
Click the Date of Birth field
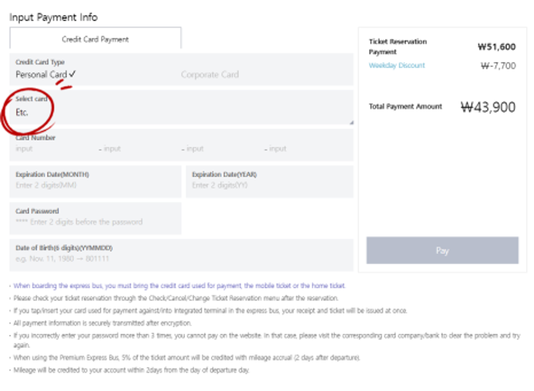[x=181, y=255]
